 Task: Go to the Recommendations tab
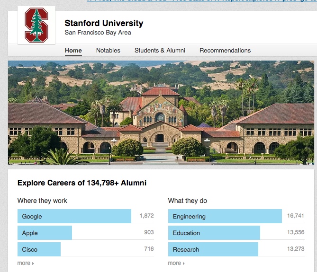tap(225, 51)
